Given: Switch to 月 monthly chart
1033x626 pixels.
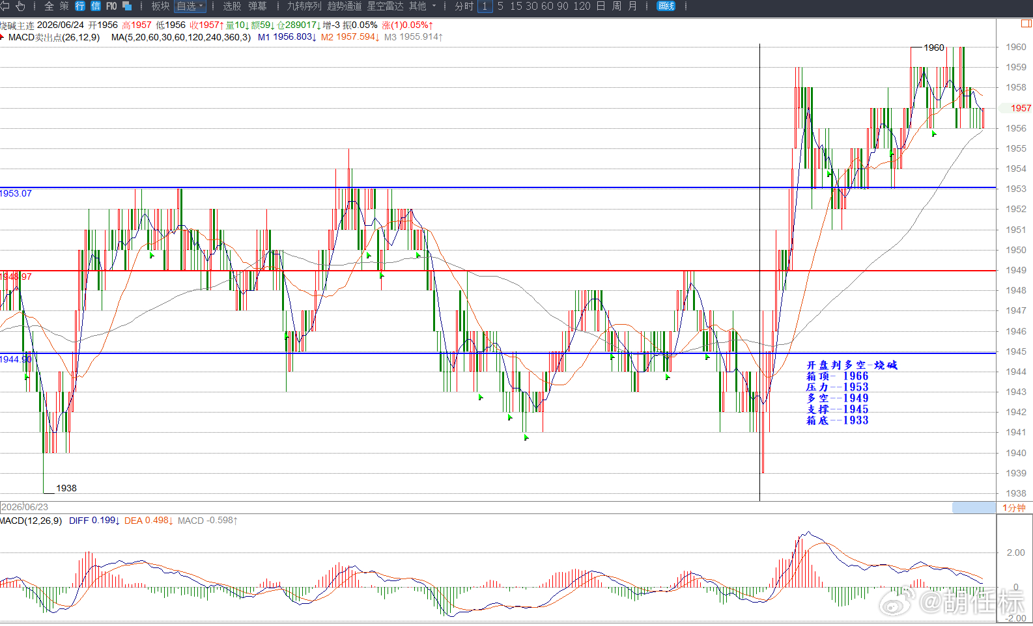Looking at the screenshot, I should pyautogui.click(x=632, y=6).
